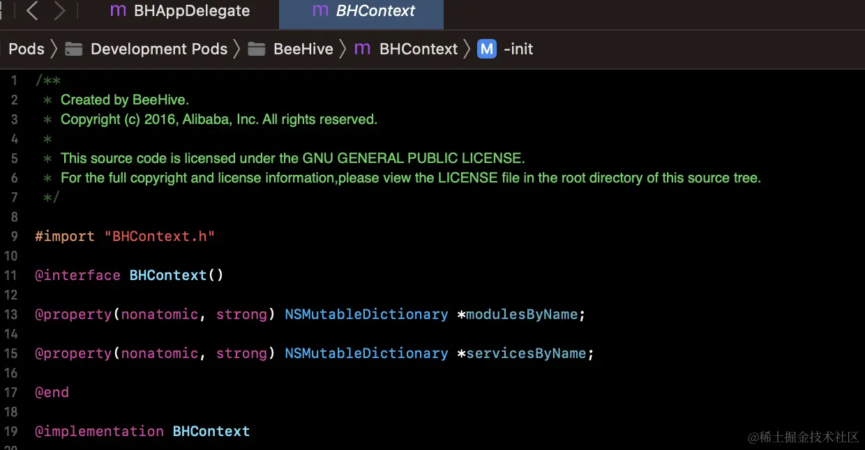Click BHContext in the @interface line
The width and height of the screenshot is (865, 450).
point(168,275)
